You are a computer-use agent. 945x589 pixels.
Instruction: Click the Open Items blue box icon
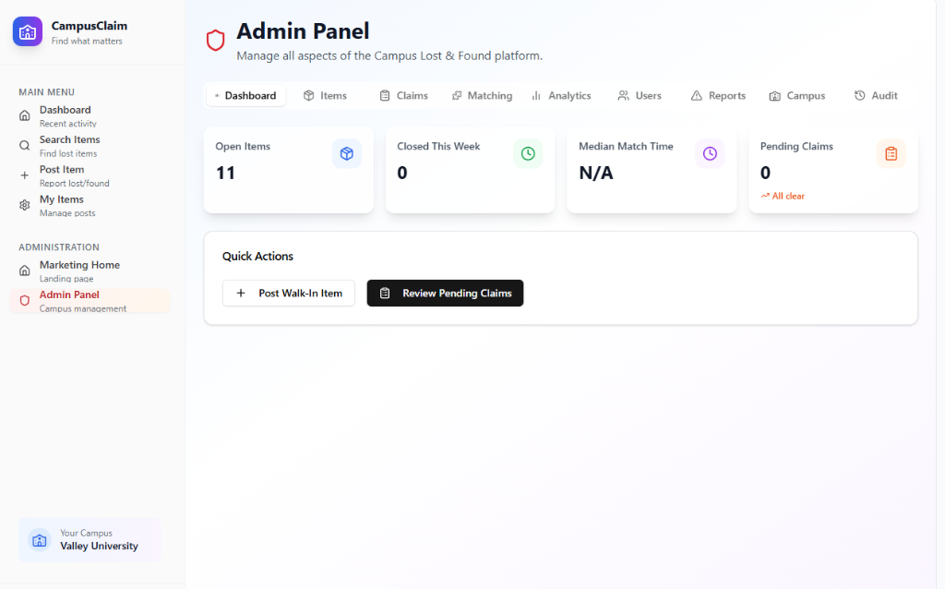[x=347, y=154]
